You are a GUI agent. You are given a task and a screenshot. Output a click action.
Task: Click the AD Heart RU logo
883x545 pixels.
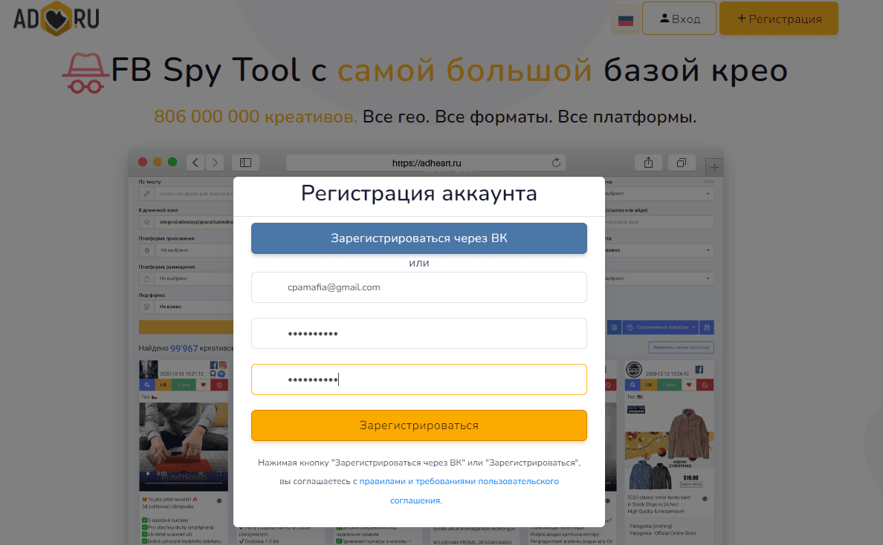click(56, 19)
